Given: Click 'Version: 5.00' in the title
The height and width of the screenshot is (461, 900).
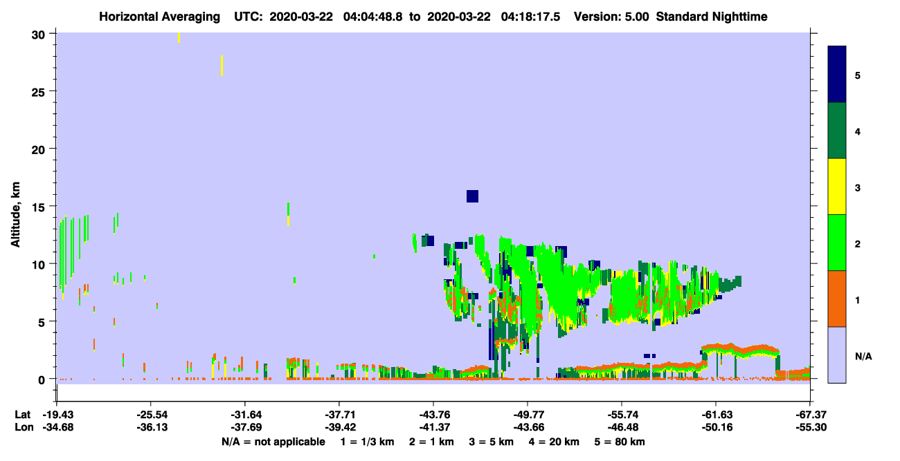Looking at the screenshot, I should point(611,17).
